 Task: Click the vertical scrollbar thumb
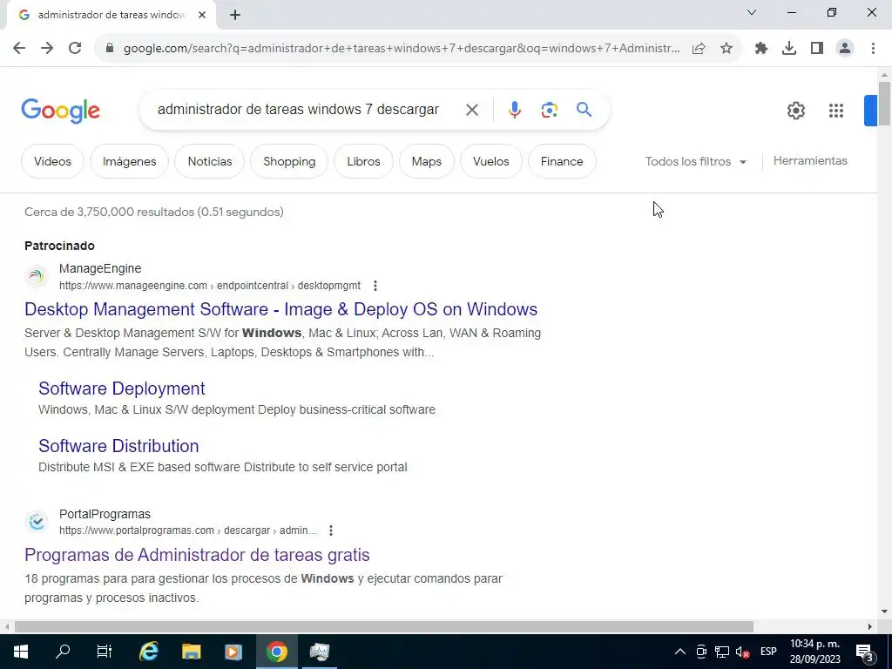point(884,103)
